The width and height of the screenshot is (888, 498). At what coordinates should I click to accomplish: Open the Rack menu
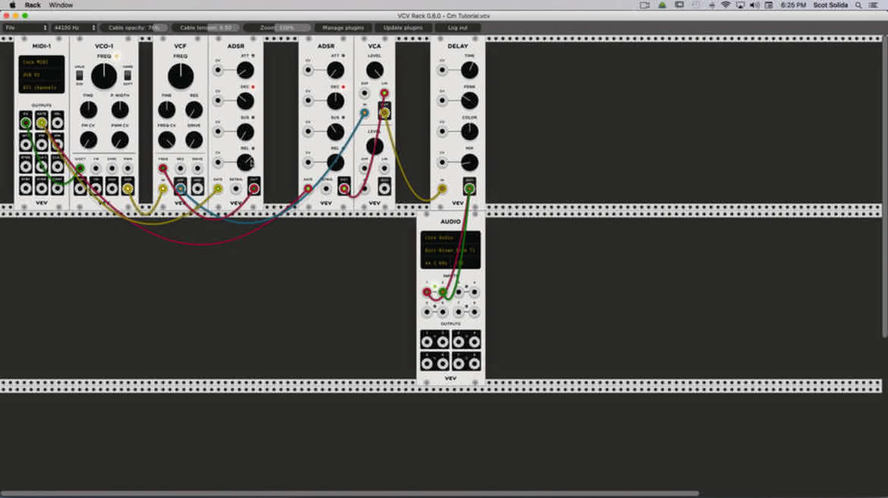[33, 5]
